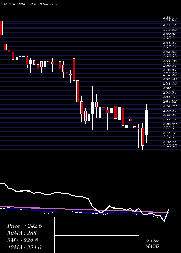The image size is (181, 253).
Task: Click the 'BSE 503804' ticker label
Action: click(x=14, y=4)
